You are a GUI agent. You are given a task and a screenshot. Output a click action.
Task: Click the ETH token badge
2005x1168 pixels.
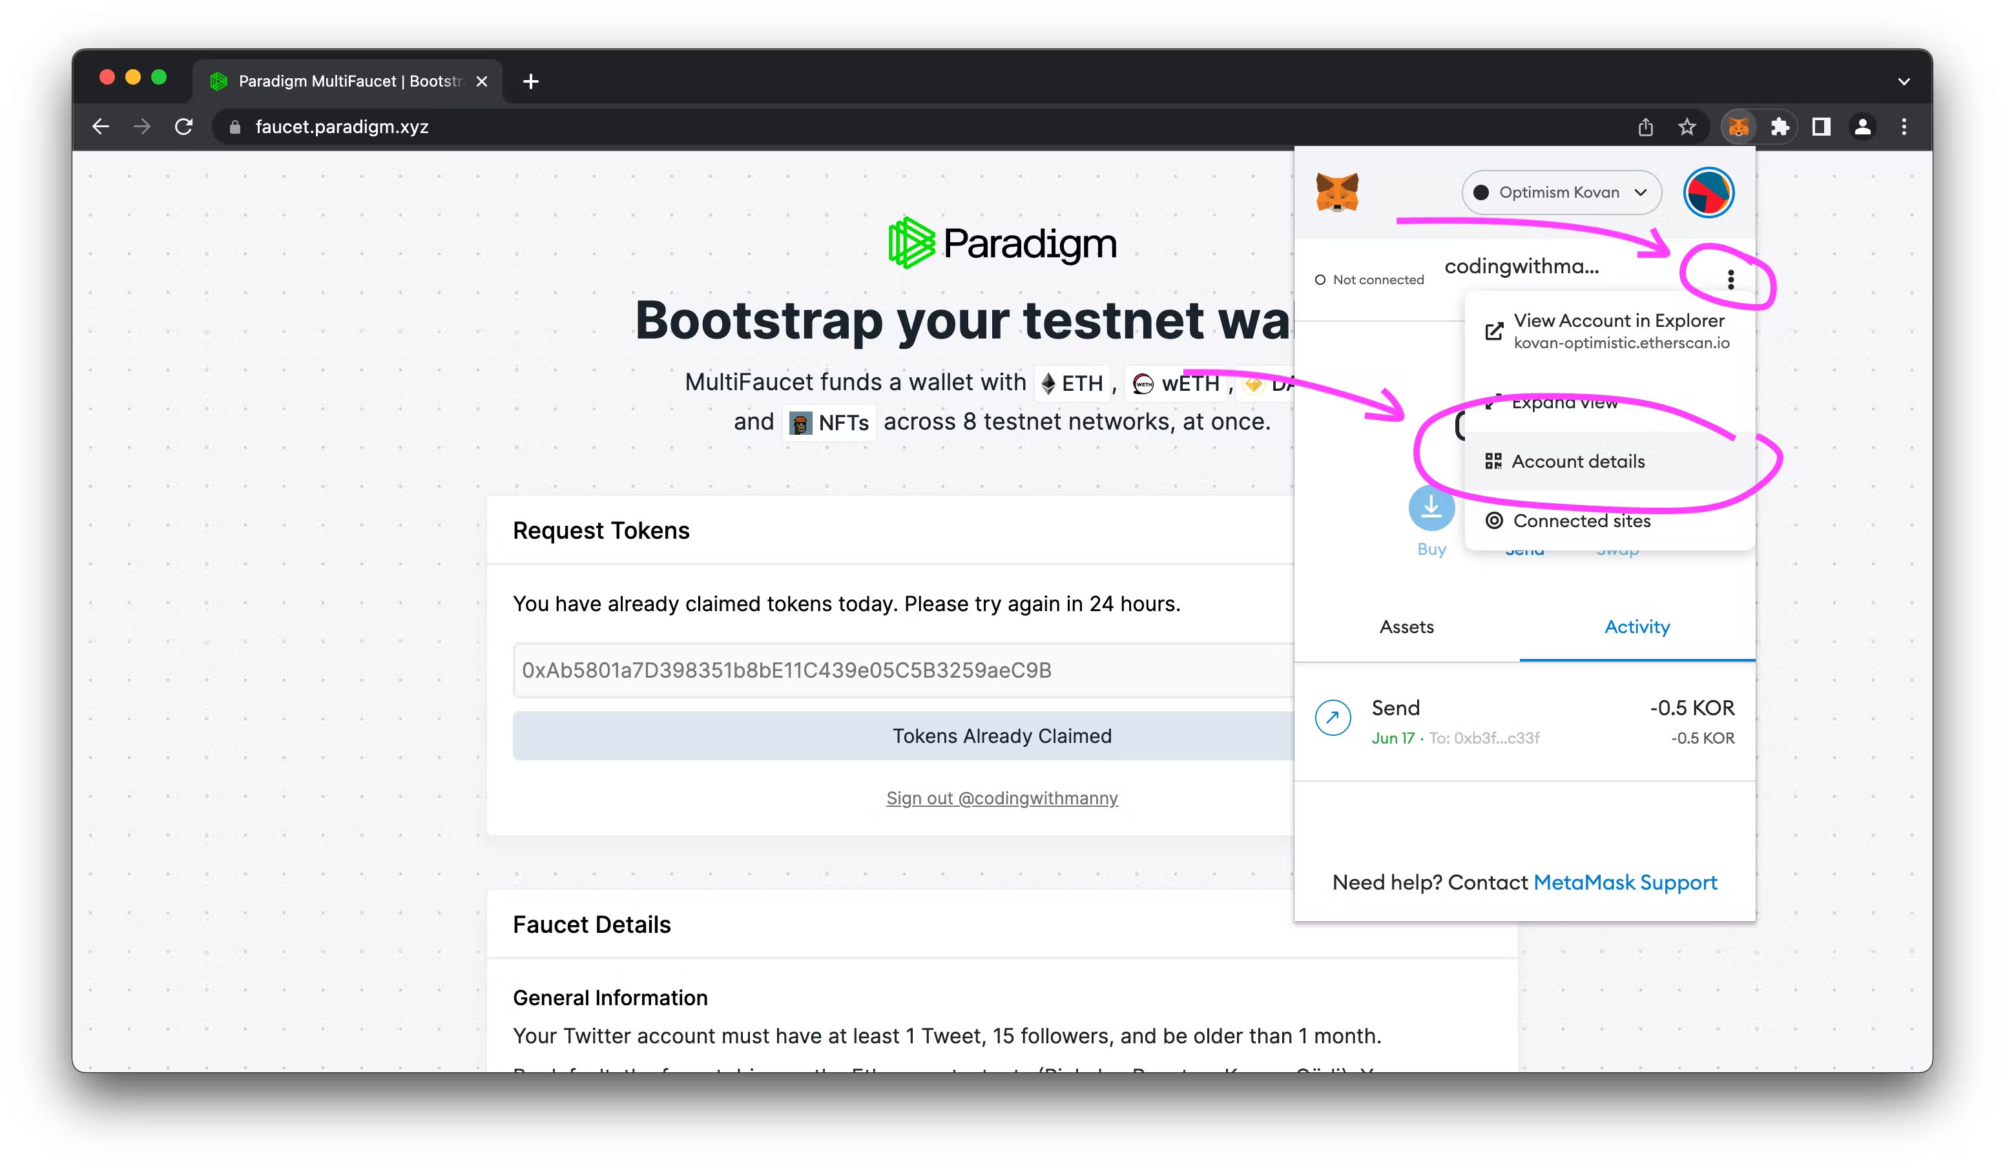[1072, 384]
